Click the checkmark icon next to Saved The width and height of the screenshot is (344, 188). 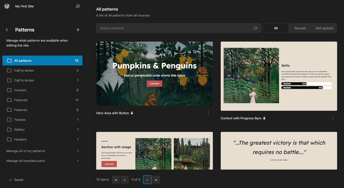(x=10, y=180)
